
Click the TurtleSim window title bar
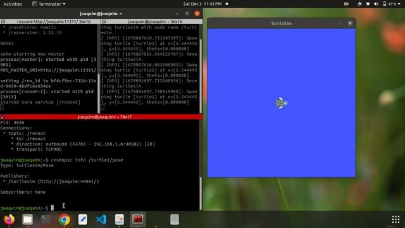[x=281, y=23]
